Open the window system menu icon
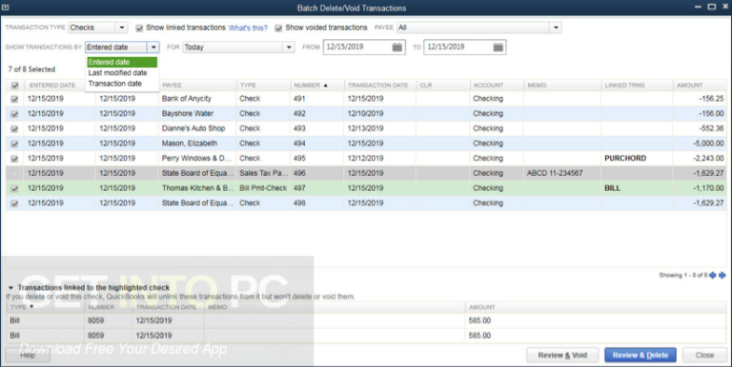 pyautogui.click(x=5, y=8)
